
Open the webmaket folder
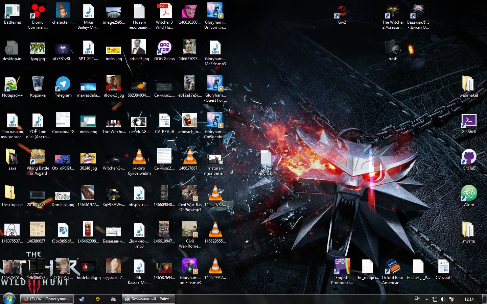click(x=469, y=87)
